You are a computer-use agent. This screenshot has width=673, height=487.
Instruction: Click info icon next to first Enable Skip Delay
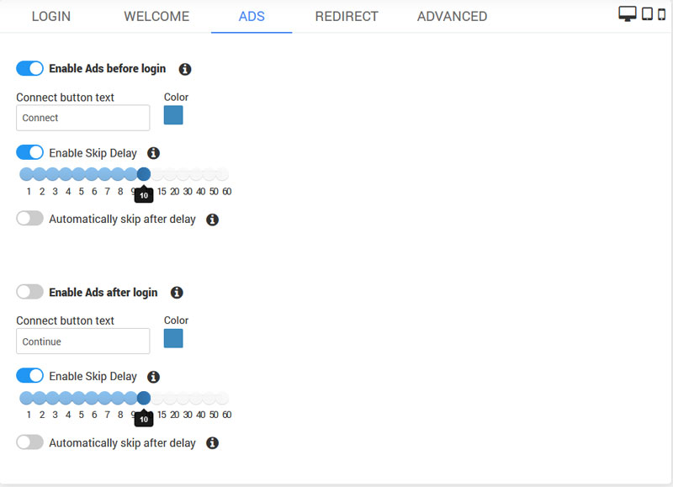tap(153, 153)
